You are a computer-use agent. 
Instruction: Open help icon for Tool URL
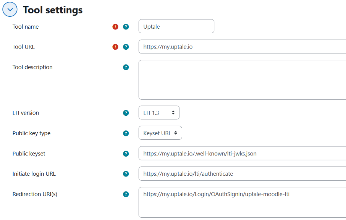[x=126, y=47]
